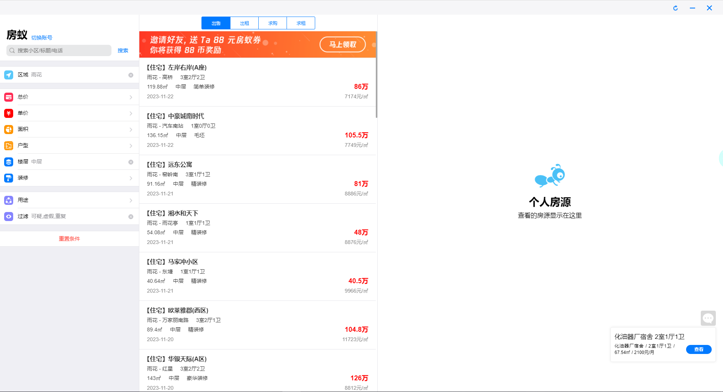Click the 区域 location arrow icon
The height and width of the screenshot is (392, 723).
pyautogui.click(x=9, y=75)
